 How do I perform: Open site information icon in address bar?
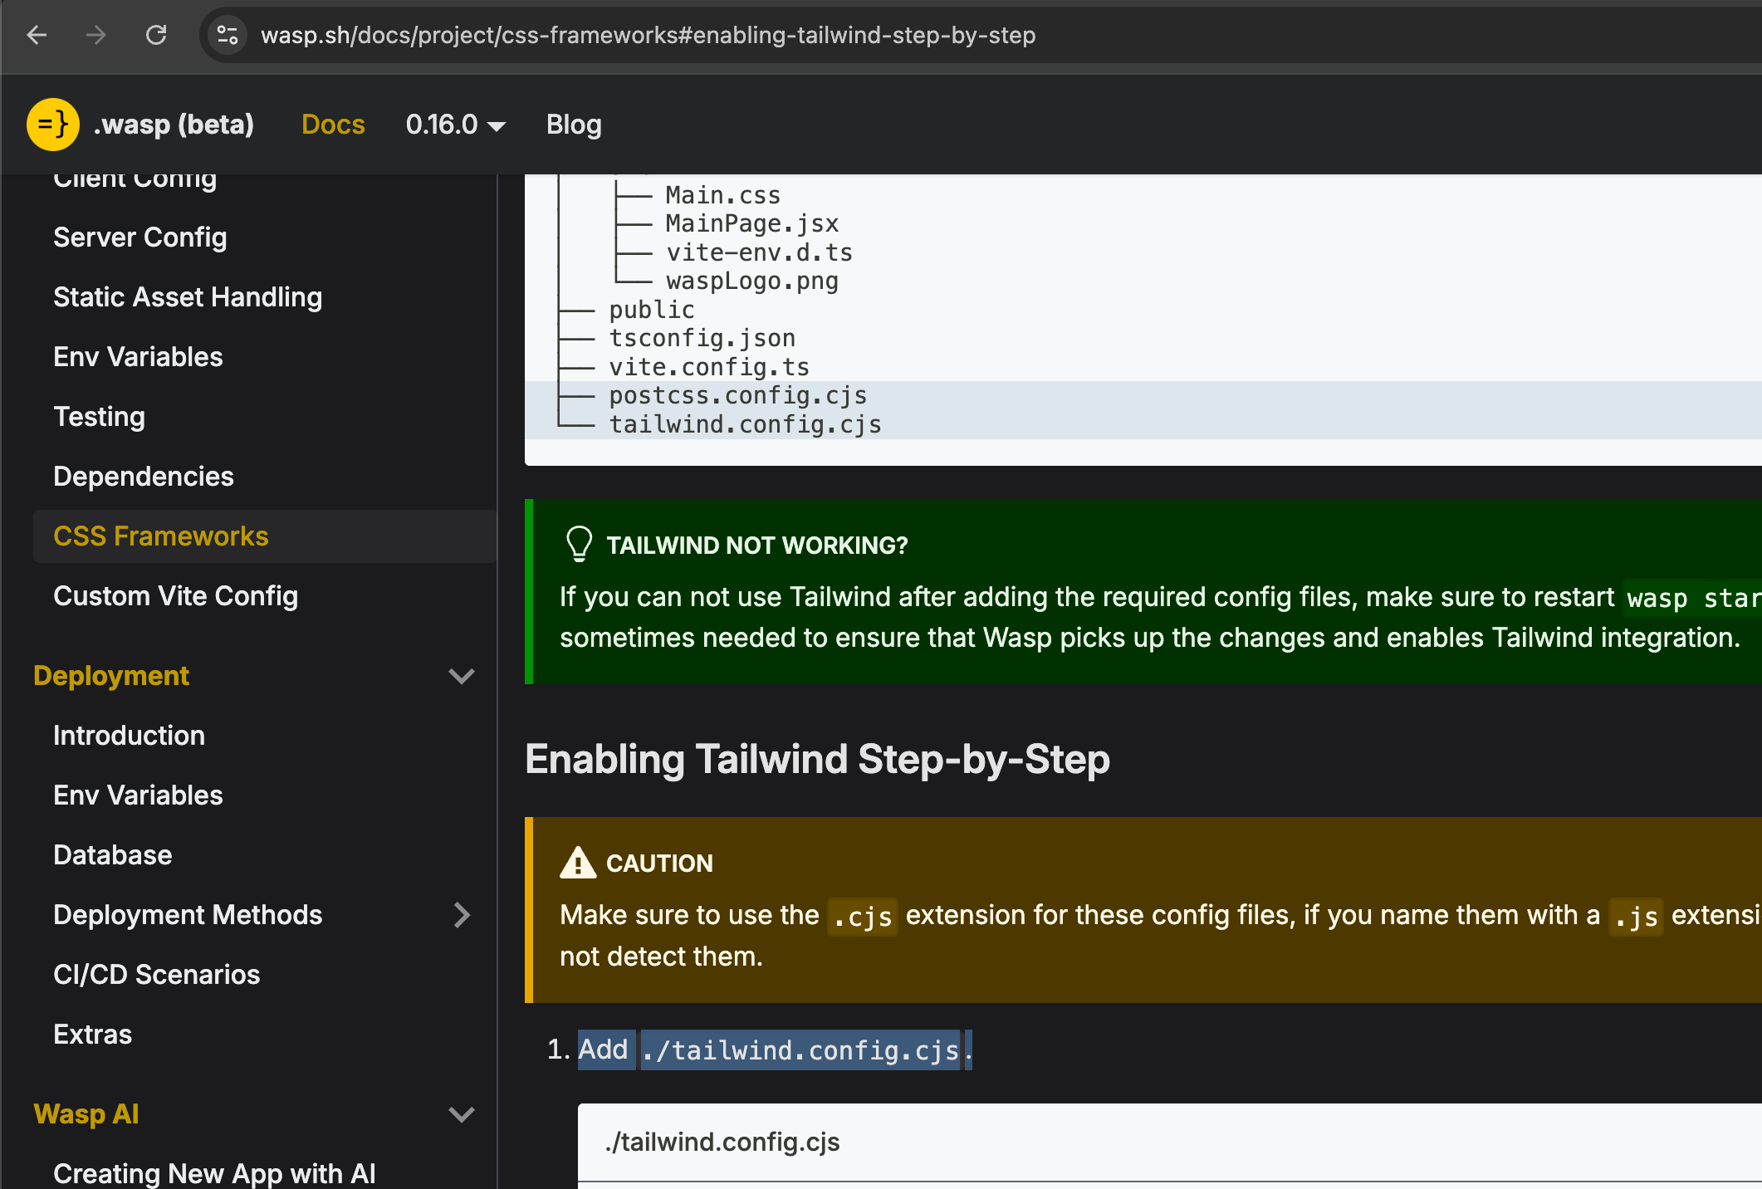[x=227, y=35]
